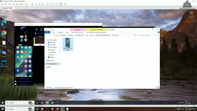Click the phone device icon in File Manager

[x=22, y=40]
